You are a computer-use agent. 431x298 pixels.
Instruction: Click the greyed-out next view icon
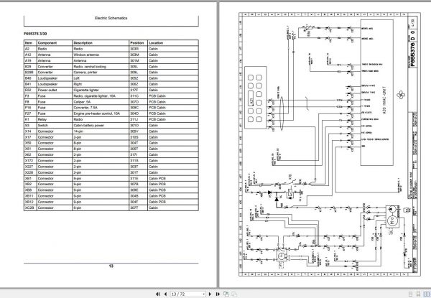point(234,294)
